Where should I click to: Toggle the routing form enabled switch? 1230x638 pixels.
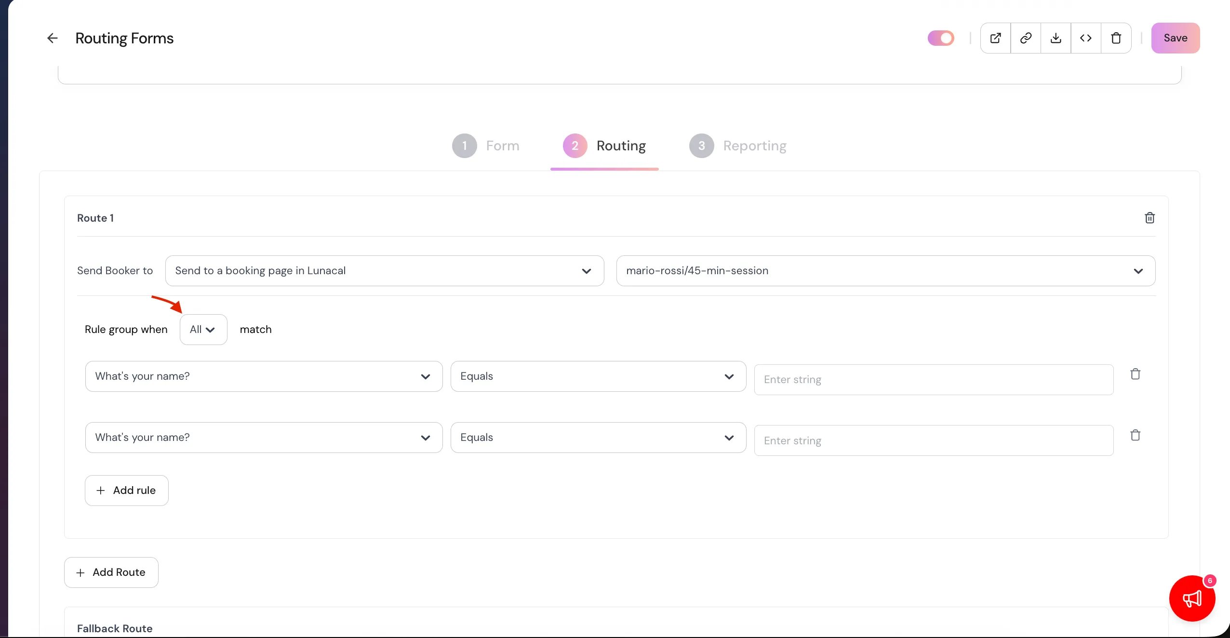coord(941,38)
